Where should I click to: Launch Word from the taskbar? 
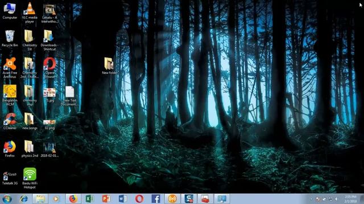(123, 199)
